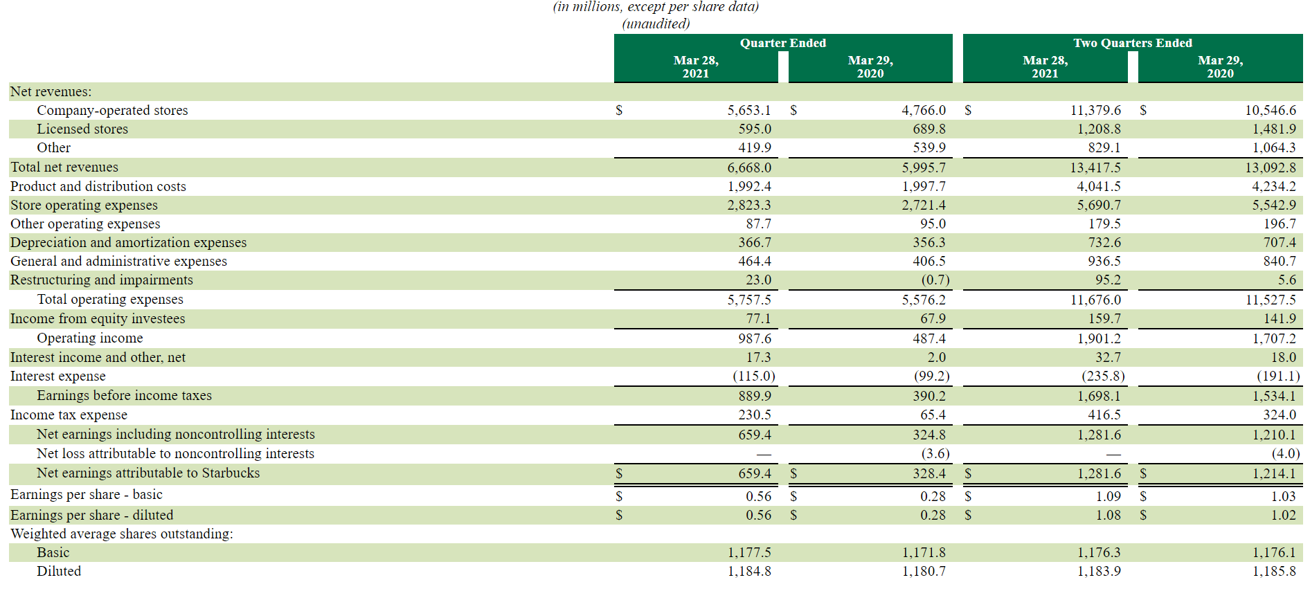Click 'Net loss attributable to noncontrolling interests' label
Image resolution: width=1310 pixels, height=591 pixels.
coord(176,453)
